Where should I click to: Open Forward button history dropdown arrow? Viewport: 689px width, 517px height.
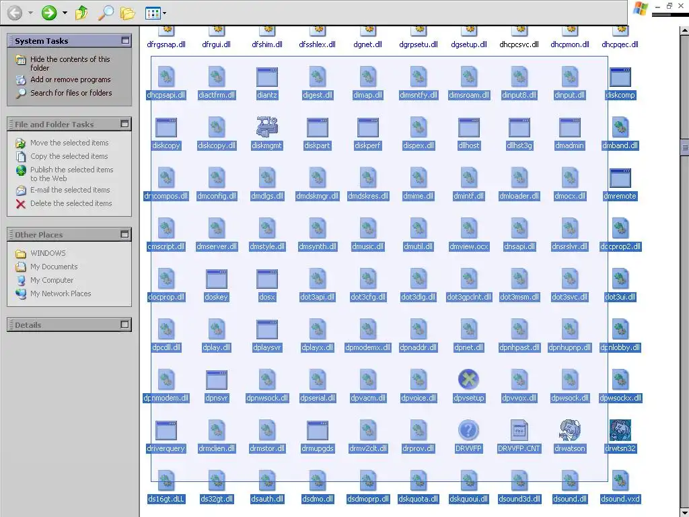pyautogui.click(x=65, y=13)
